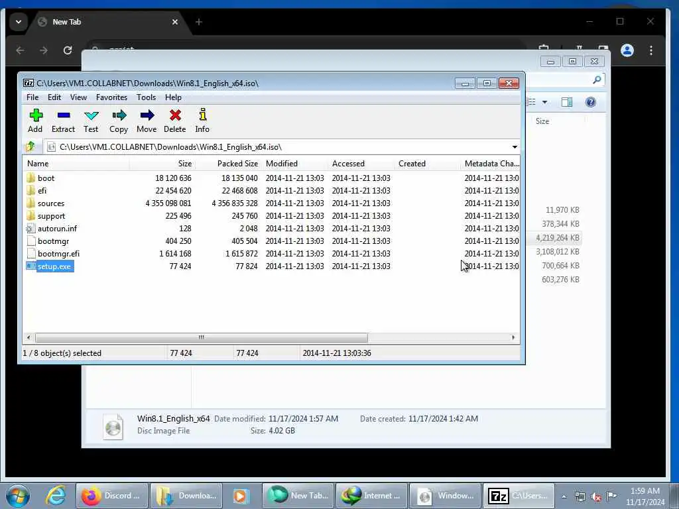
Task: Show hidden system tray icons
Action: tap(564, 497)
